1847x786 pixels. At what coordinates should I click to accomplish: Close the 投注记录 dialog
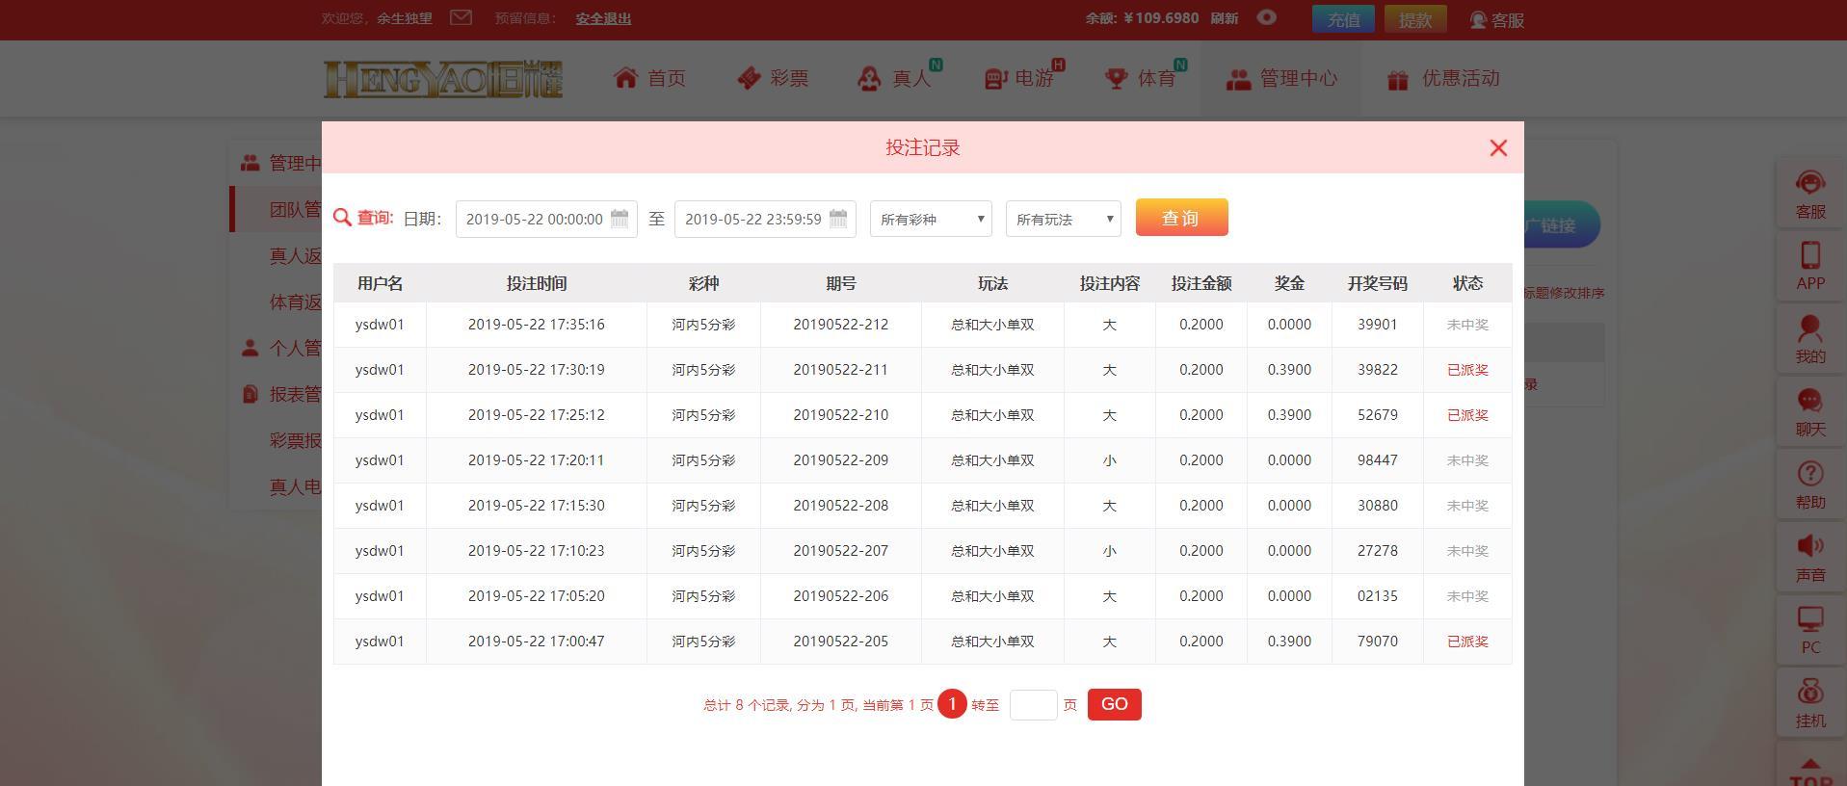click(x=1498, y=147)
